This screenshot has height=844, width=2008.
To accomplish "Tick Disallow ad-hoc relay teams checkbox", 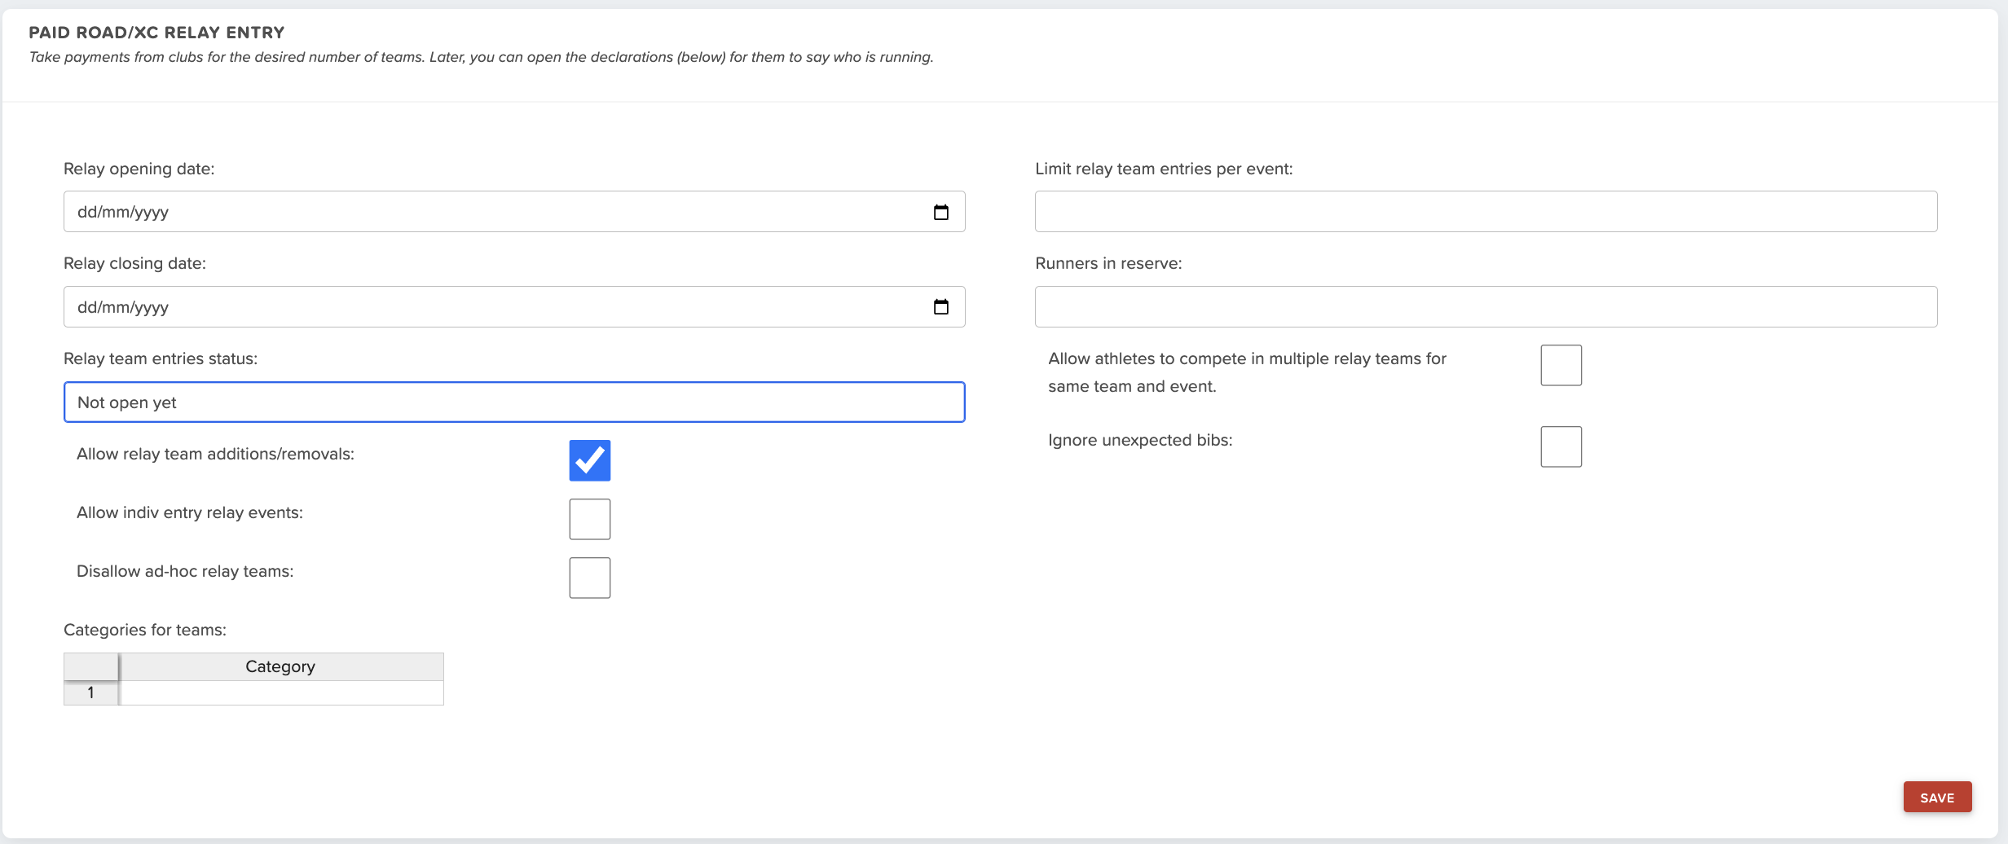I will pyautogui.click(x=589, y=578).
